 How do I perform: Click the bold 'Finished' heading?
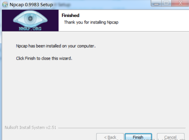(x=70, y=15)
